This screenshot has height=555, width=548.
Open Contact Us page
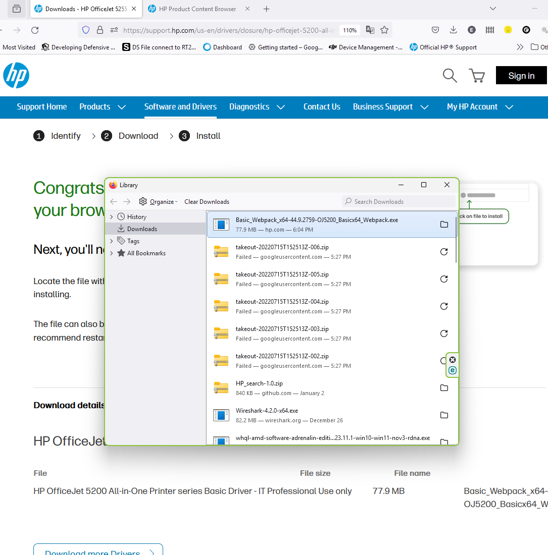click(322, 107)
